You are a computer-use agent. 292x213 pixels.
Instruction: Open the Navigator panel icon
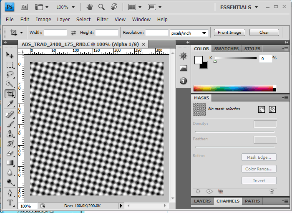point(184,56)
